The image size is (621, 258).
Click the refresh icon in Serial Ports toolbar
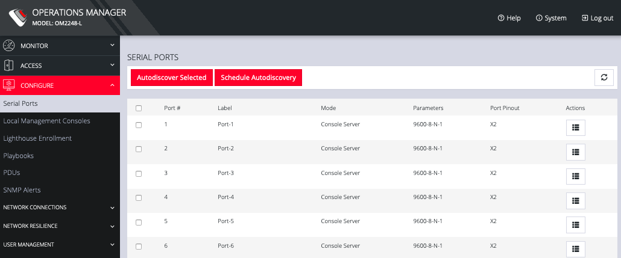pos(604,78)
